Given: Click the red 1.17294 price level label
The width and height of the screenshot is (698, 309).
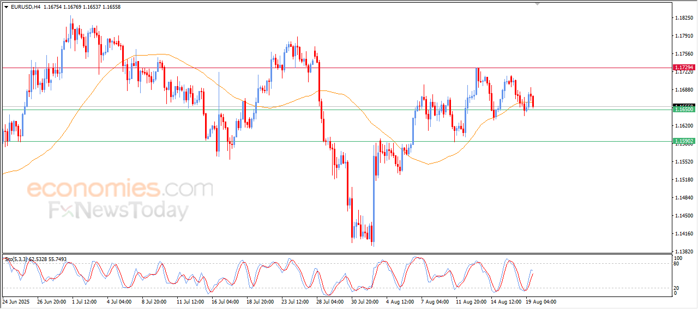Looking at the screenshot, I should (684, 68).
